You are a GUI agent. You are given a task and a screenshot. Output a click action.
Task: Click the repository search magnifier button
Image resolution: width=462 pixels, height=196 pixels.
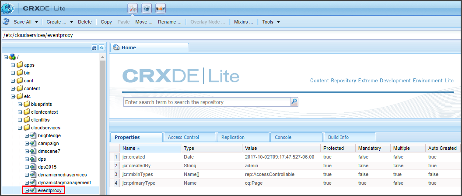pos(294,102)
